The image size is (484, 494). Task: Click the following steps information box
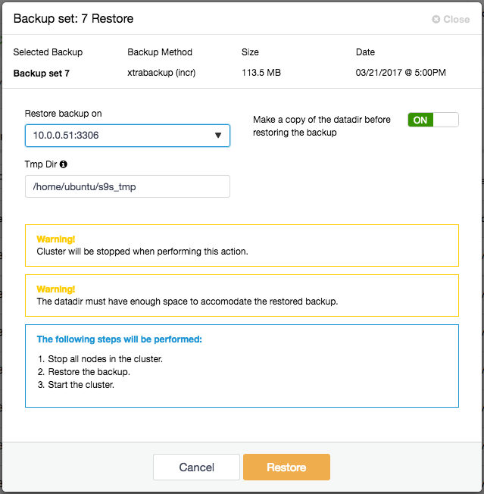tap(242, 366)
